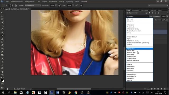The width and height of the screenshot is (169, 95).
Task: Open the brush preset picker dropdown
Action: (12, 5)
